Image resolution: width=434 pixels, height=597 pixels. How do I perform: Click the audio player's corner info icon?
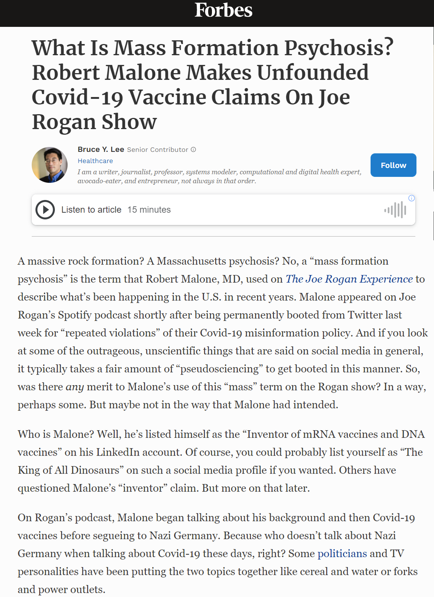pyautogui.click(x=411, y=198)
